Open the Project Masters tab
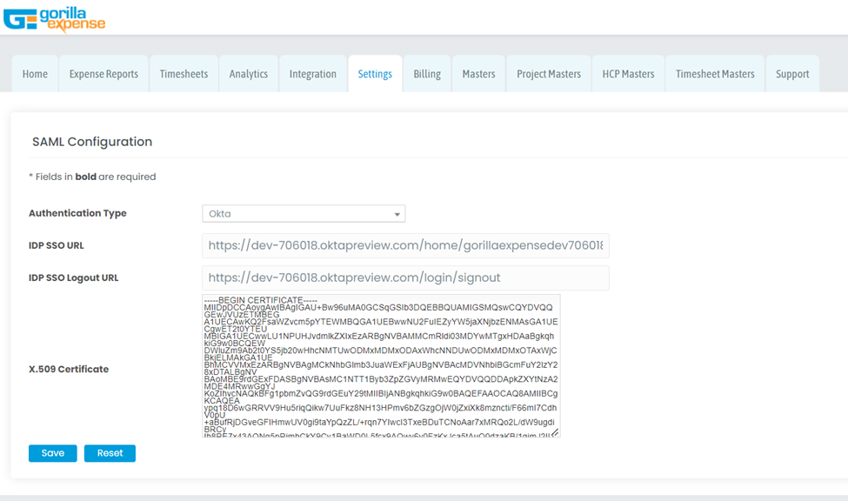The image size is (848, 501). click(549, 74)
